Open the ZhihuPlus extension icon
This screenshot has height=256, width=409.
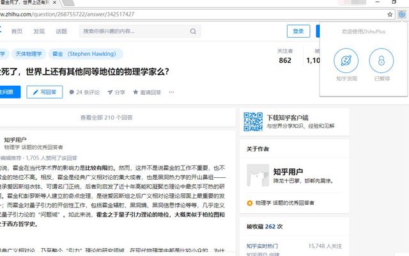(x=402, y=14)
